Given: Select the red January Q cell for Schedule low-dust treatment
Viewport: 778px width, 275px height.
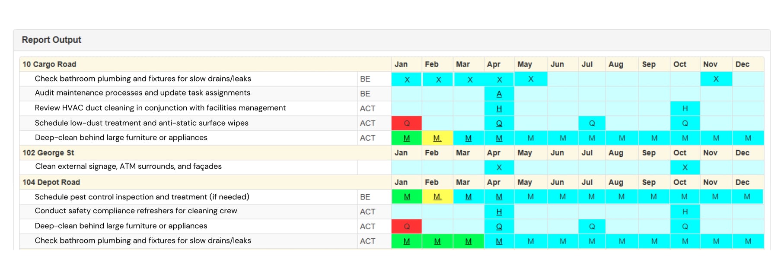Looking at the screenshot, I should coord(407,123).
